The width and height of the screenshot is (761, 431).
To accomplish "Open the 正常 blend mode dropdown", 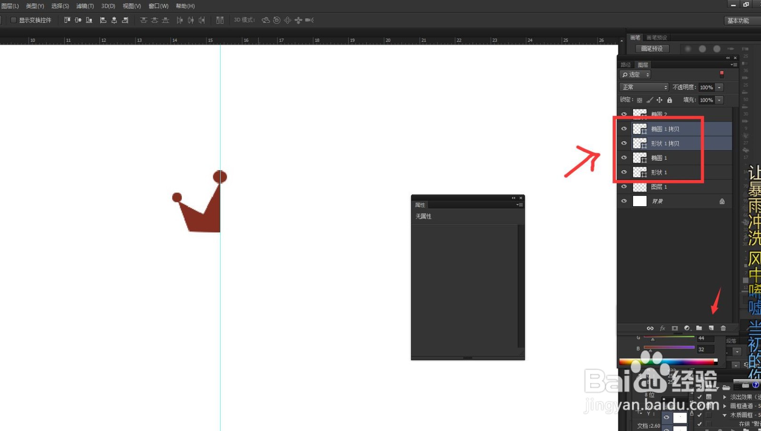I will [x=644, y=87].
